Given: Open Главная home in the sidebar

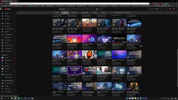Looking at the screenshot, I should [x=8, y=13].
